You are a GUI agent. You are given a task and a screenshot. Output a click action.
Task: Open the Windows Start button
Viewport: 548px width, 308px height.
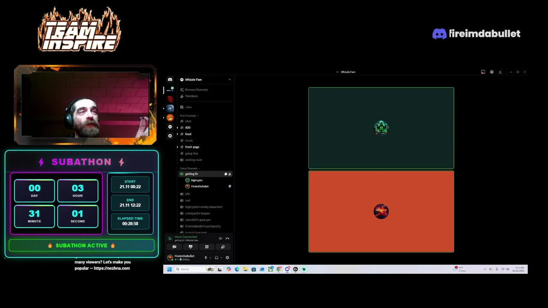[x=170, y=269]
